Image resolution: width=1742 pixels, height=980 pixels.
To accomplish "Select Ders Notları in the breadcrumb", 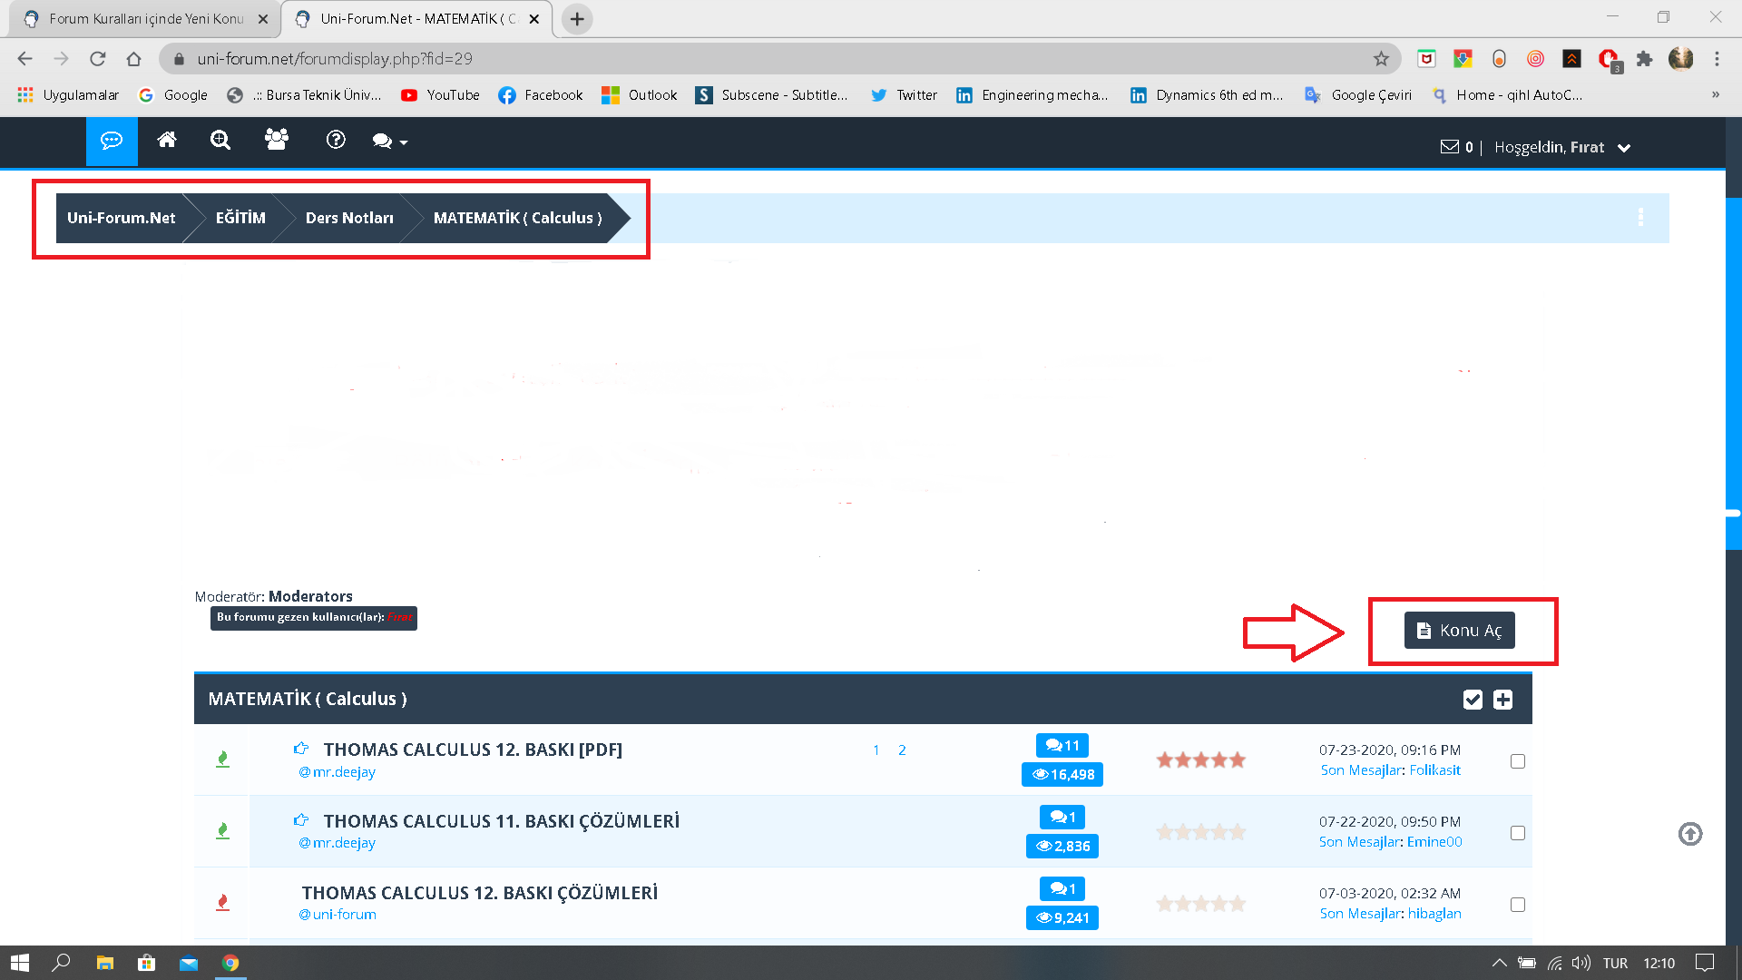I will 349,218.
